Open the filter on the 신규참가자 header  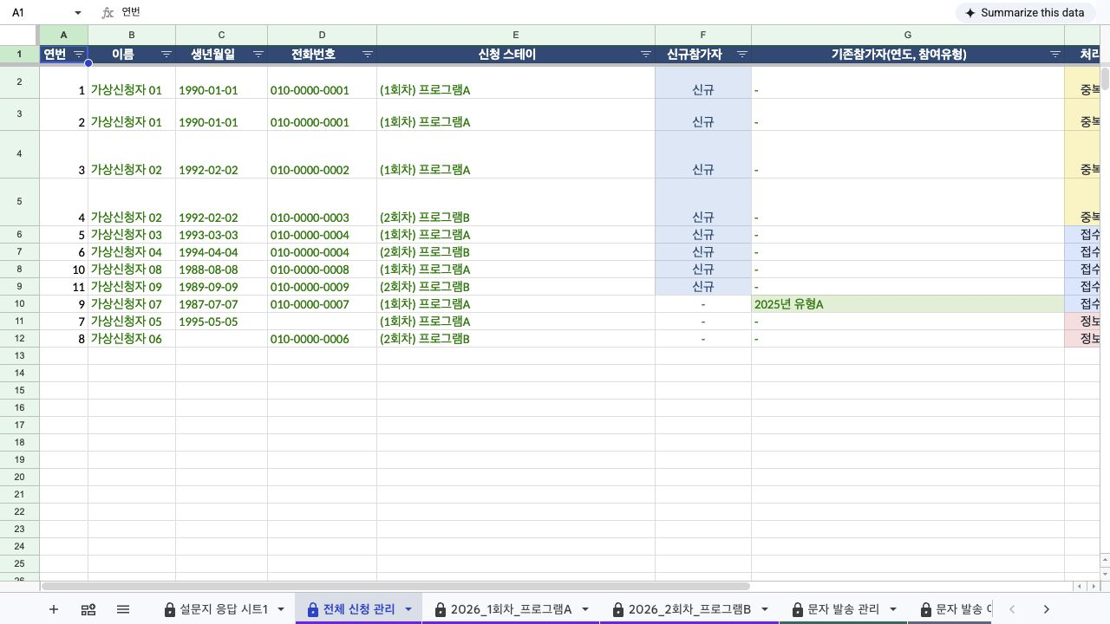point(742,54)
